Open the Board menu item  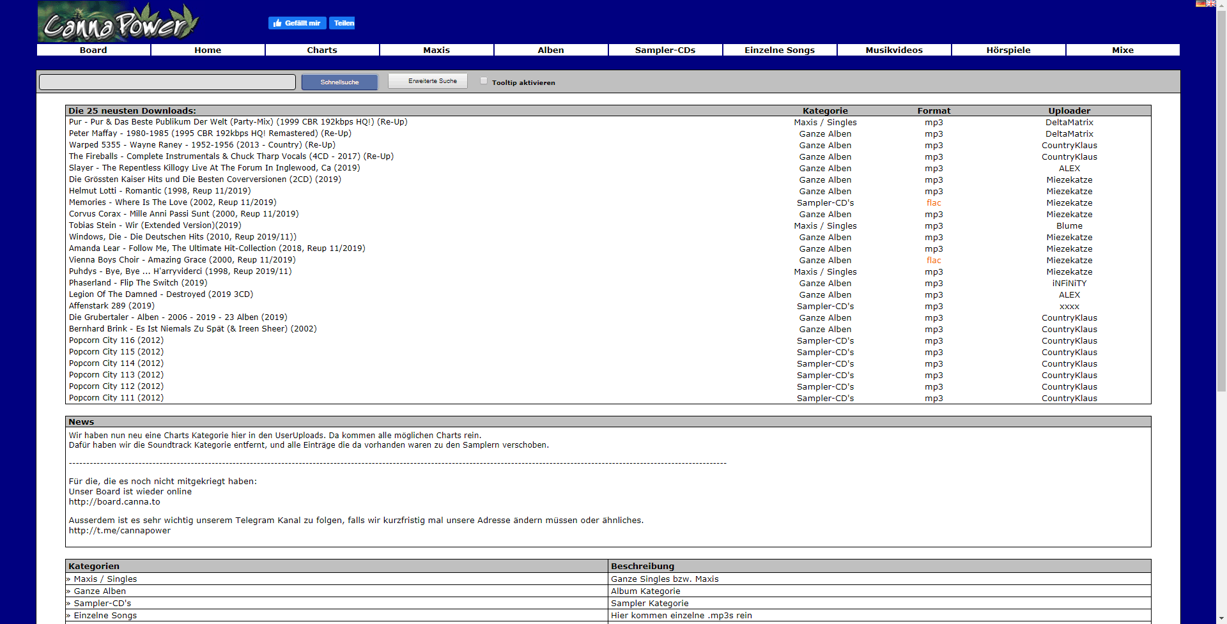pos(93,50)
